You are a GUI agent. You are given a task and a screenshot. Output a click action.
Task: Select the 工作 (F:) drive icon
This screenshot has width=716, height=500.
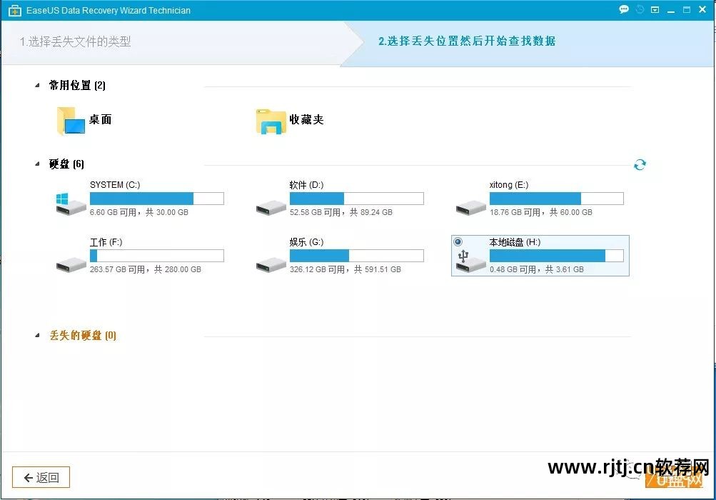tap(71, 264)
